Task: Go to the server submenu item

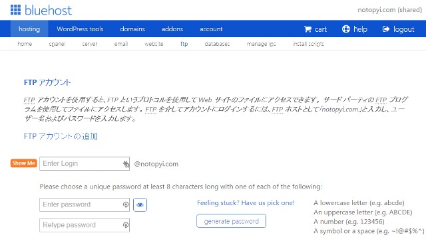Action: click(x=90, y=44)
